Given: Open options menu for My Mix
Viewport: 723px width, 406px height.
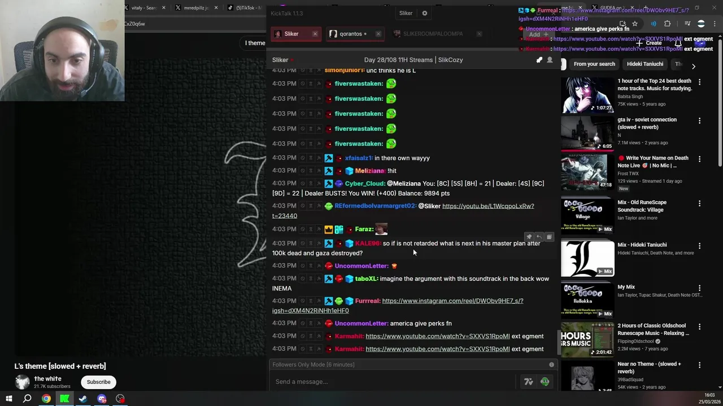Looking at the screenshot, I should [x=699, y=288].
